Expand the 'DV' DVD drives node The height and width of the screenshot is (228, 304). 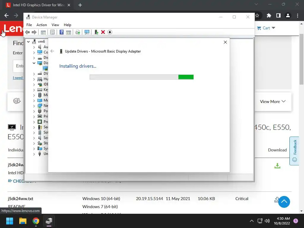[34, 74]
